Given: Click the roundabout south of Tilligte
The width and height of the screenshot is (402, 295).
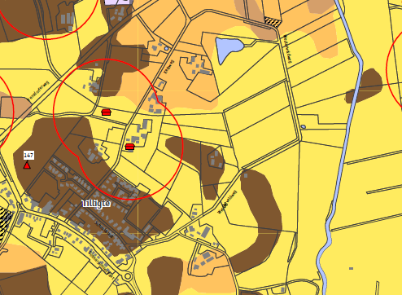Looking at the screenshot, I should coord(128,276).
